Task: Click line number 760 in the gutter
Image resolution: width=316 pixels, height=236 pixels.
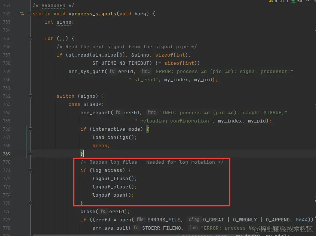Action: pos(6,80)
